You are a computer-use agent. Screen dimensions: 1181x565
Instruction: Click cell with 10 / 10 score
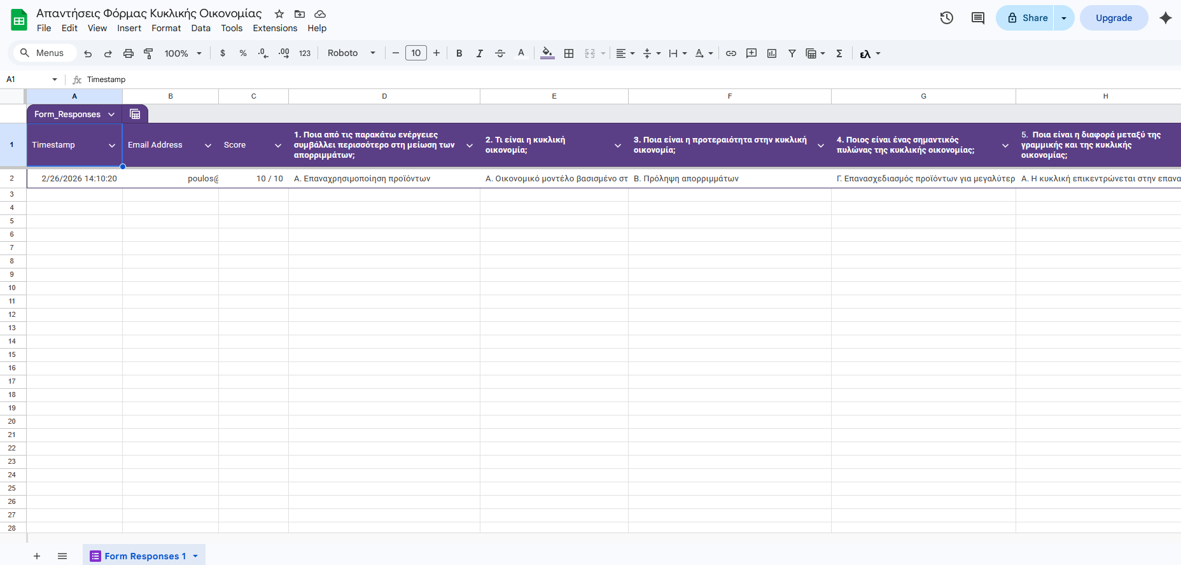pyautogui.click(x=253, y=179)
